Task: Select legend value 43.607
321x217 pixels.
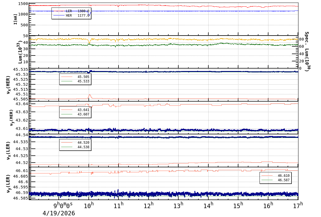Action: 83,114
